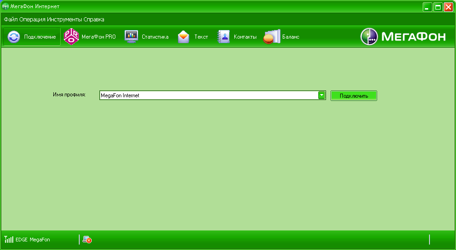Screen dimensions: 456x250
Task: Click the МегаФон PRO cube icon
Action: (71, 36)
